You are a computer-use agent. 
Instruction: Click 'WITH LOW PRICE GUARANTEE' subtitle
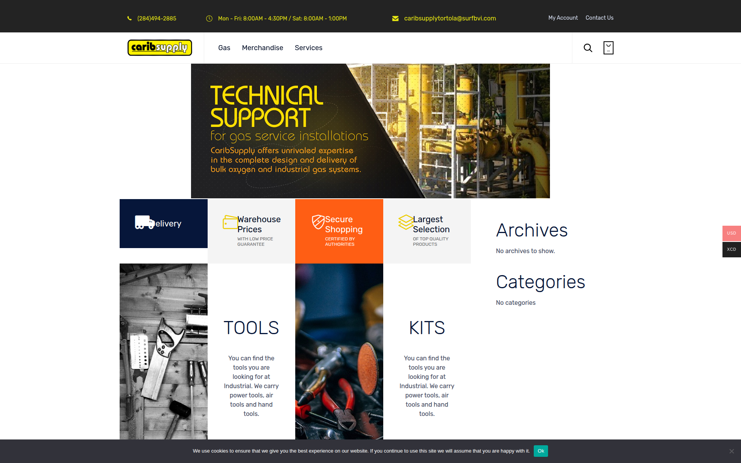pos(255,242)
